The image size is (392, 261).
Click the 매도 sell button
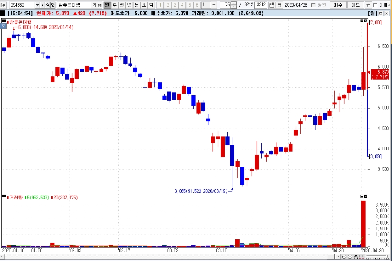point(356,5)
